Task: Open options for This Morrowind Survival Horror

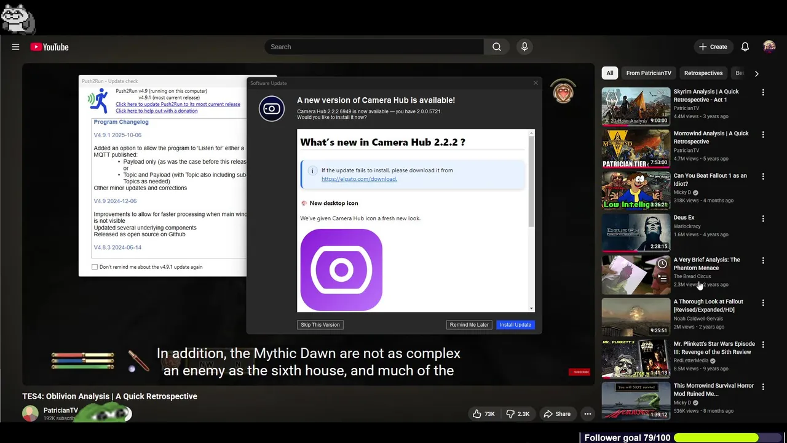Action: click(763, 386)
